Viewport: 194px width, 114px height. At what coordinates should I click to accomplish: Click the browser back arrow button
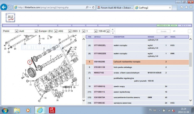click(x=4, y=7)
